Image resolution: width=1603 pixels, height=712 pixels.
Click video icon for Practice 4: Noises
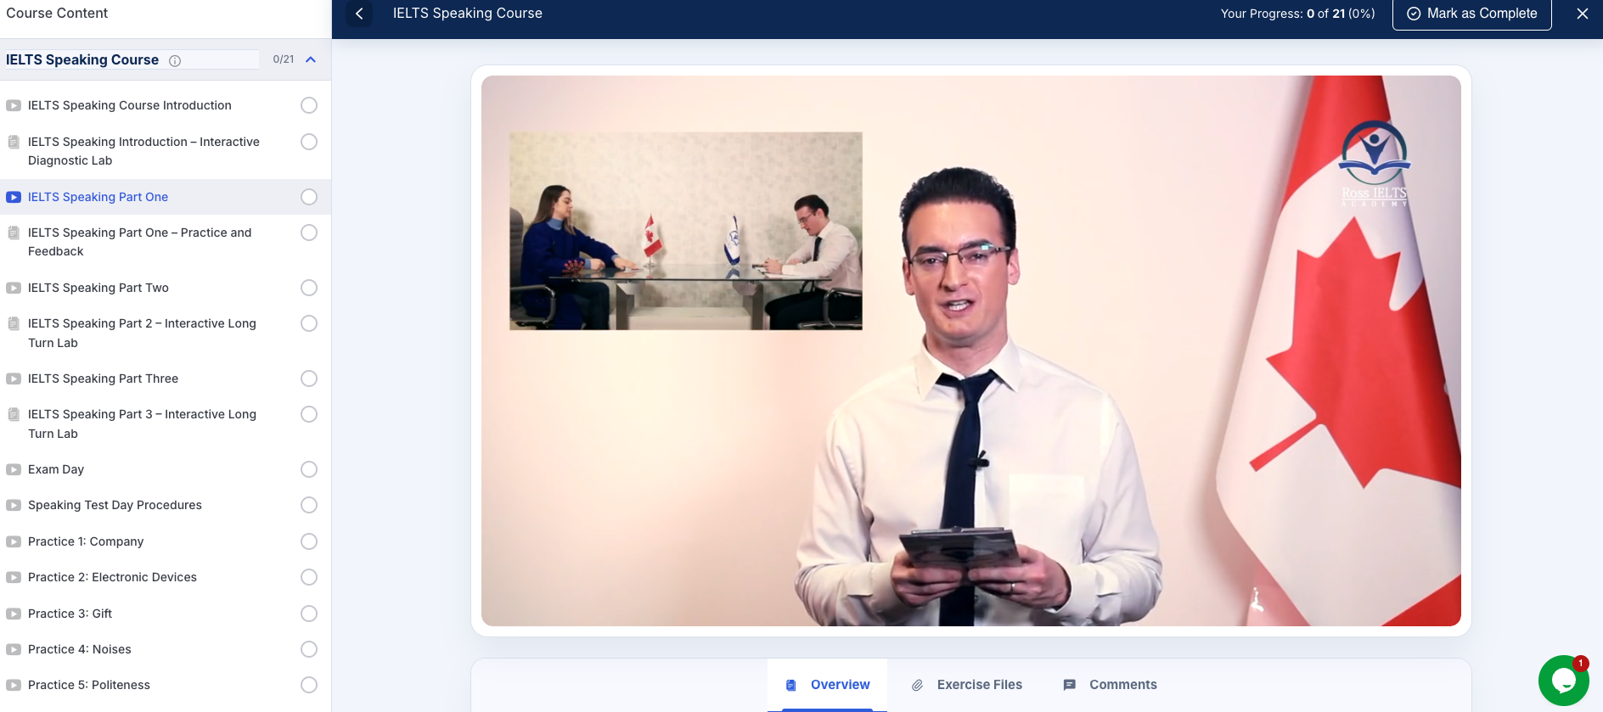[x=14, y=649]
